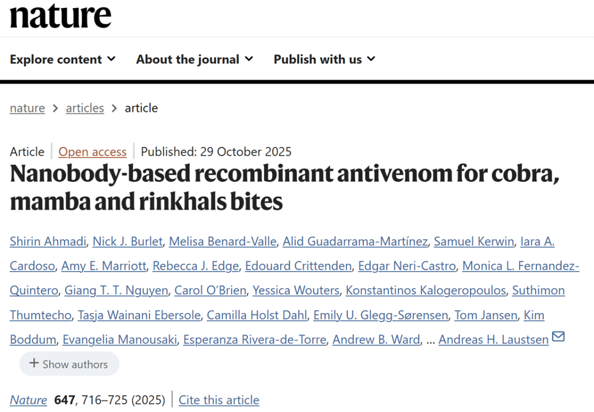Image resolution: width=594 pixels, height=412 pixels.
Task: Click author Melisa Benard-Valle
Action: [x=223, y=241]
